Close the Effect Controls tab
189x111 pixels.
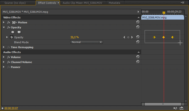[x=58, y=3]
